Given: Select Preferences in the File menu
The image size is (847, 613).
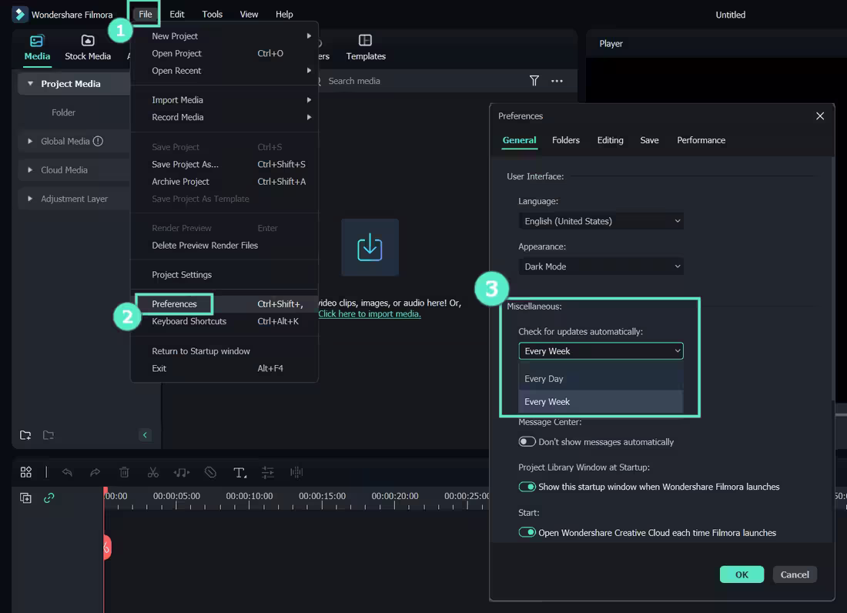Looking at the screenshot, I should [x=224, y=303].
